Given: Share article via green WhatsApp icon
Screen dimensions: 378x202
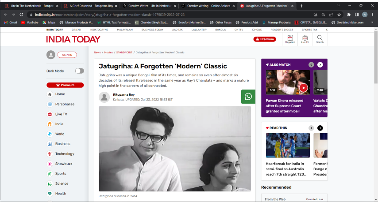Looking at the screenshot, I should click(x=248, y=97).
